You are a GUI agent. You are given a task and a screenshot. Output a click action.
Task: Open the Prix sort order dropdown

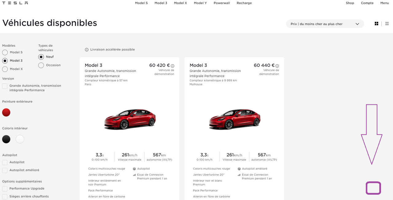pyautogui.click(x=325, y=24)
